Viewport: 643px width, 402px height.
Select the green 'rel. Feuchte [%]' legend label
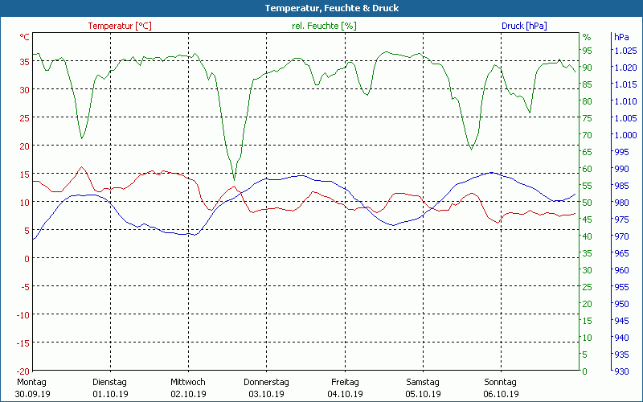323,26
